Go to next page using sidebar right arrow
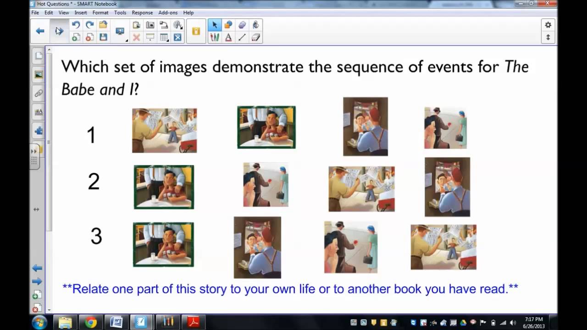The height and width of the screenshot is (330, 587). pos(37,281)
